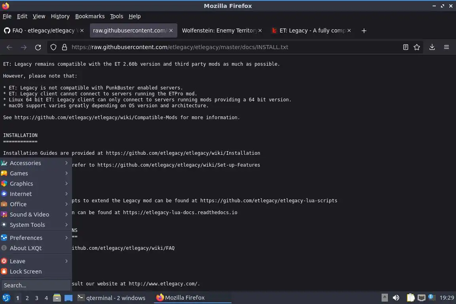Open removable media tray icon
The width and height of the screenshot is (456, 304).
[x=384, y=298]
